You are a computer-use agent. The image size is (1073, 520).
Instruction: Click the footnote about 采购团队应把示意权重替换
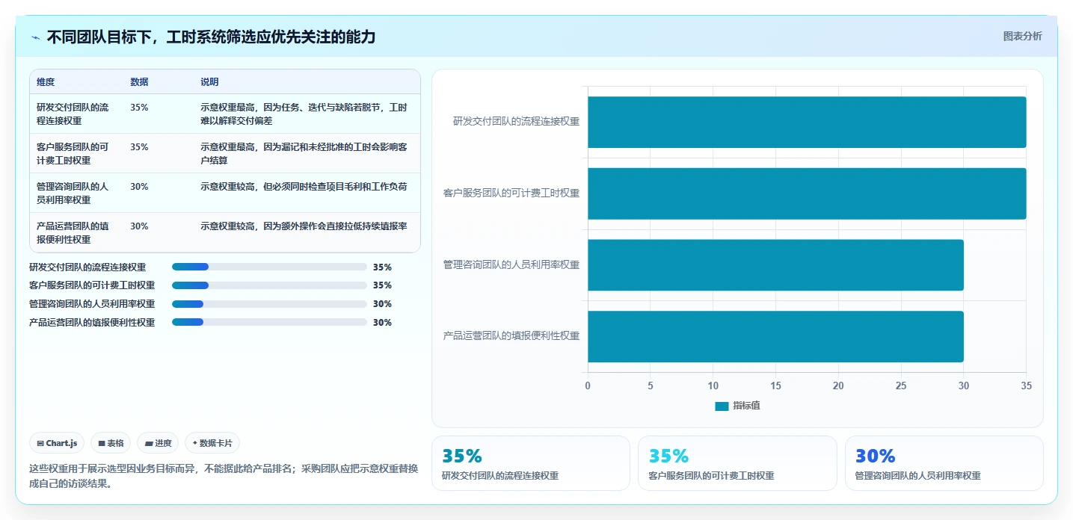click(x=224, y=476)
